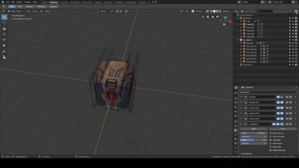Screen dimensions: 299x168
Task: Expand the Boolean.004 modifier panel
Action: click(x=241, y=113)
